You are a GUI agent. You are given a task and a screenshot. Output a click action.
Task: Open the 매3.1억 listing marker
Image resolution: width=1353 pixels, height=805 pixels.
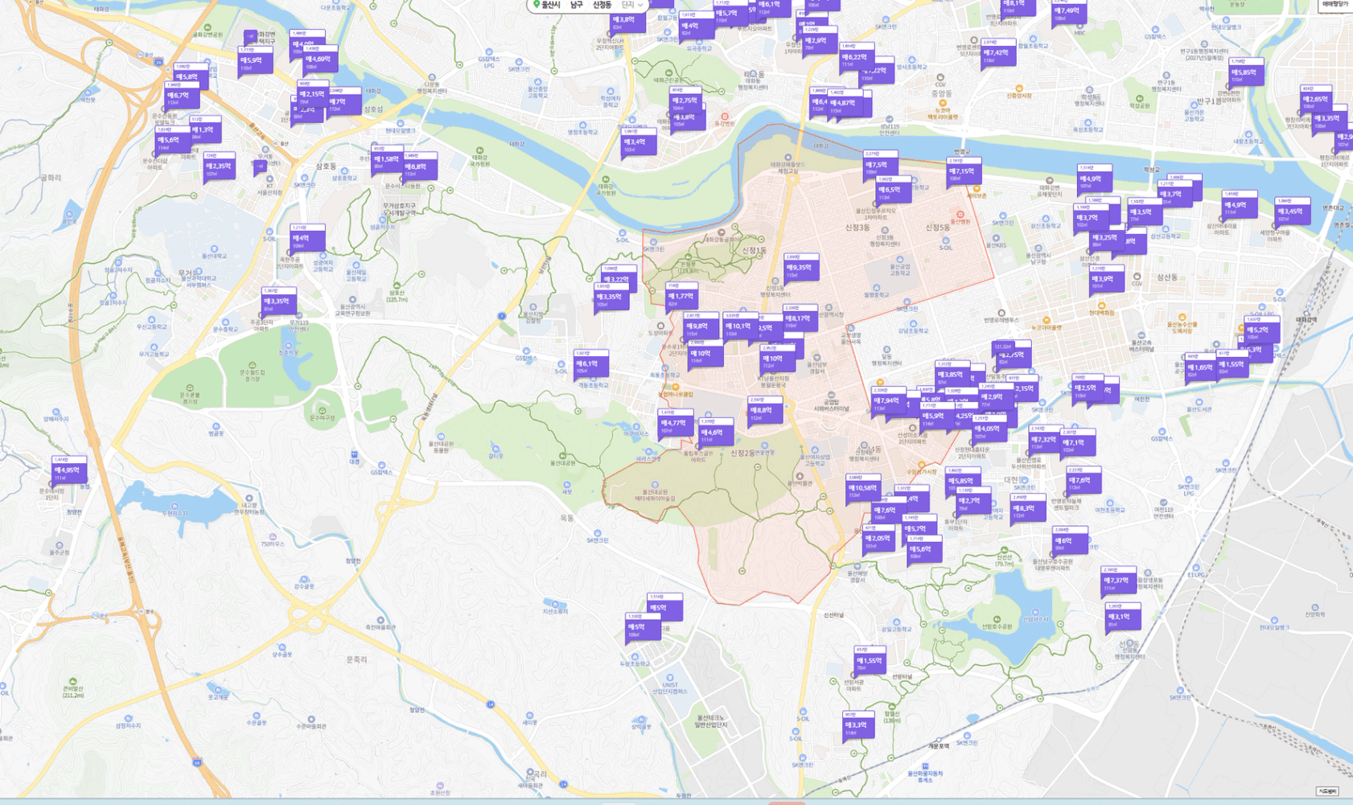click(1122, 617)
